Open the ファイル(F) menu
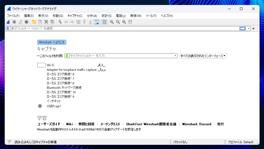Image resolution: width=264 pixels, height=149 pixels. pos(13,16)
